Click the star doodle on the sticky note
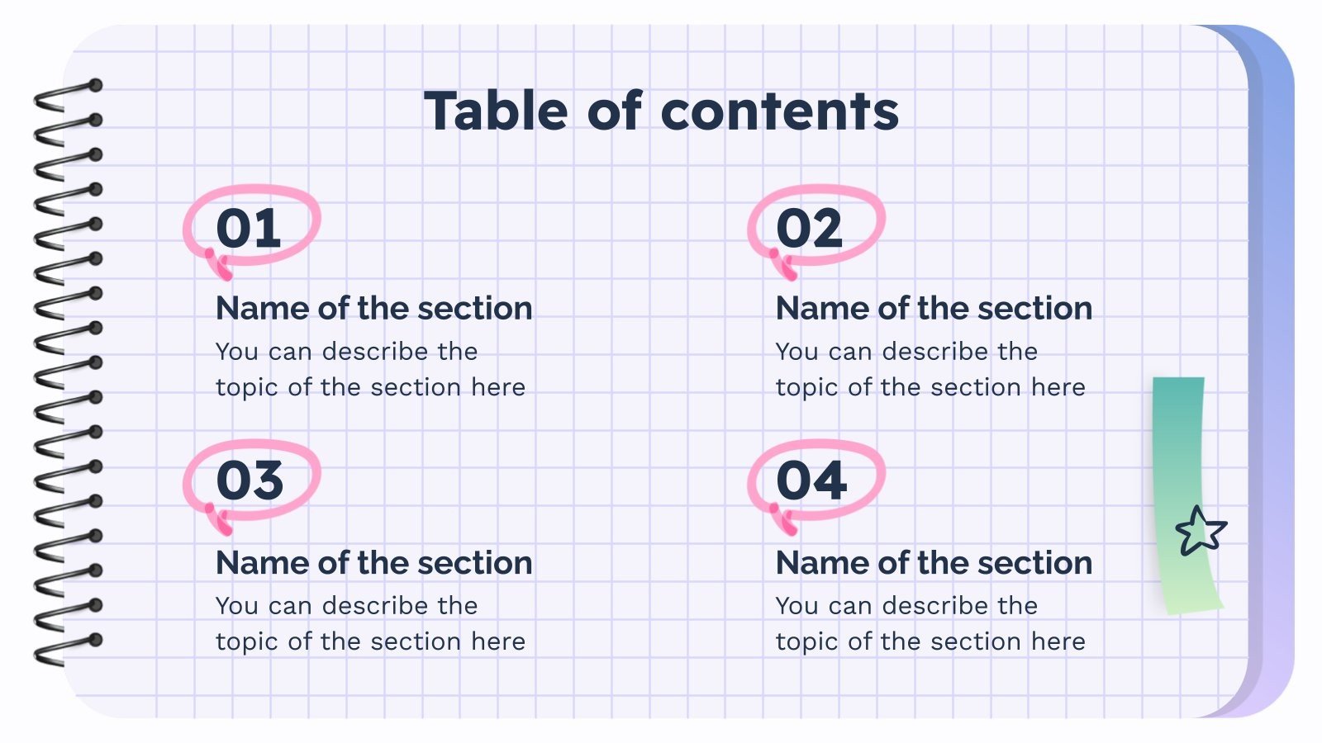 [x=1201, y=530]
